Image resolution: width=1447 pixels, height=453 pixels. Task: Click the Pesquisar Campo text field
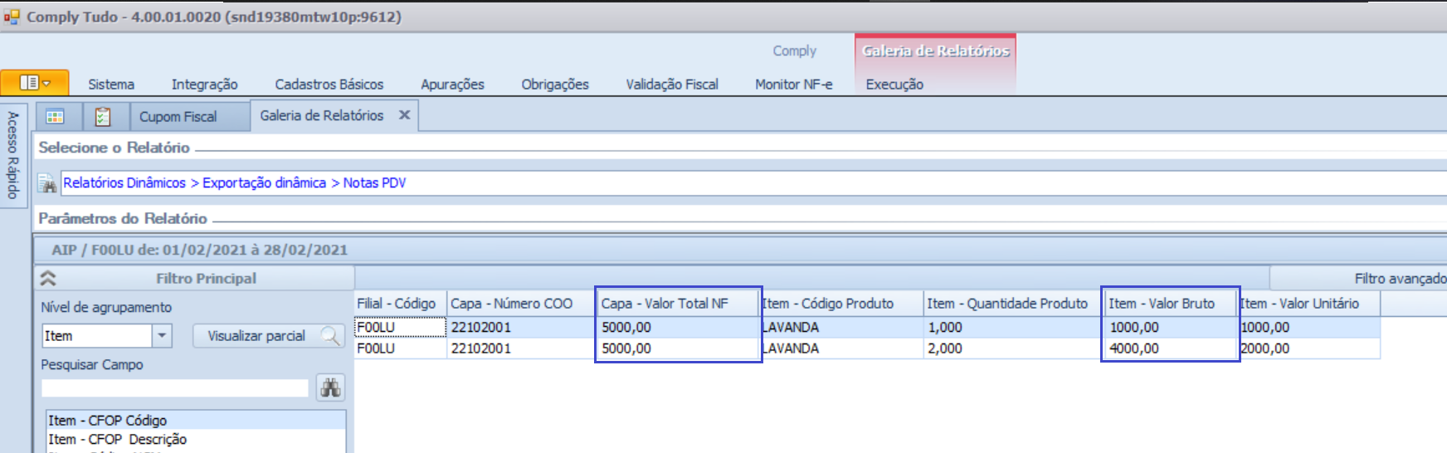pyautogui.click(x=175, y=387)
